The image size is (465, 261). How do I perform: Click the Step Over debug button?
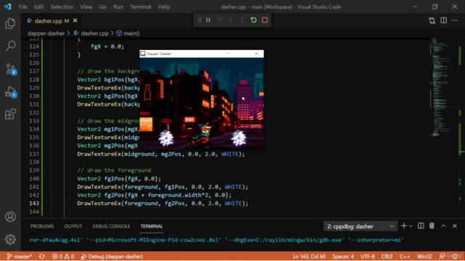pos(219,20)
